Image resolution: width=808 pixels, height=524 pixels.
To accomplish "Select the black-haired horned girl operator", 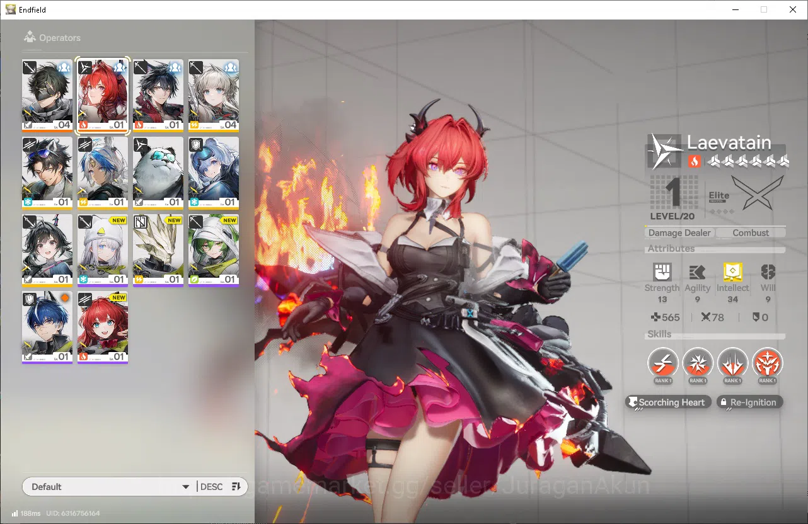I will [x=47, y=250].
